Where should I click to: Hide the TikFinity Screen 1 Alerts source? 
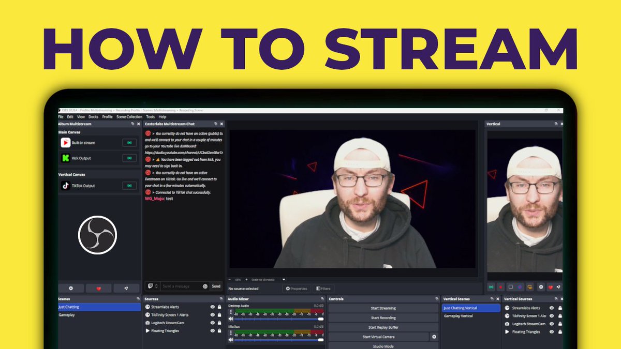(x=212, y=315)
